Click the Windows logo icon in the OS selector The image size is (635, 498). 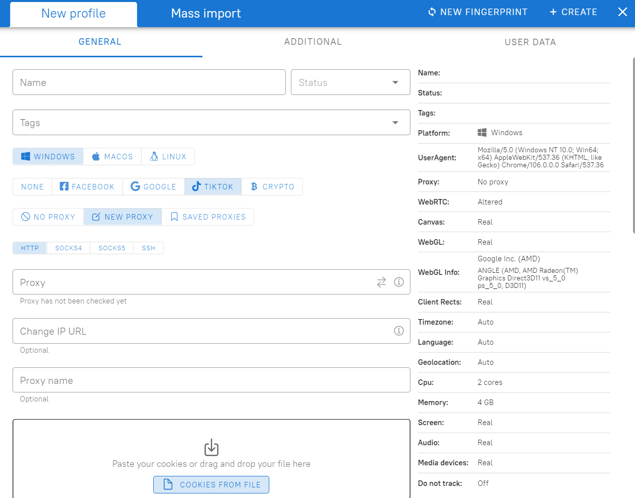[26, 156]
